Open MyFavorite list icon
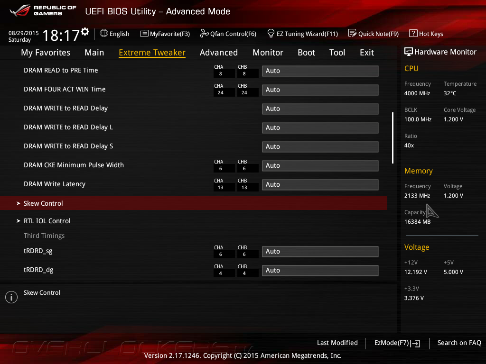The image size is (486, 364). pyautogui.click(x=144, y=34)
